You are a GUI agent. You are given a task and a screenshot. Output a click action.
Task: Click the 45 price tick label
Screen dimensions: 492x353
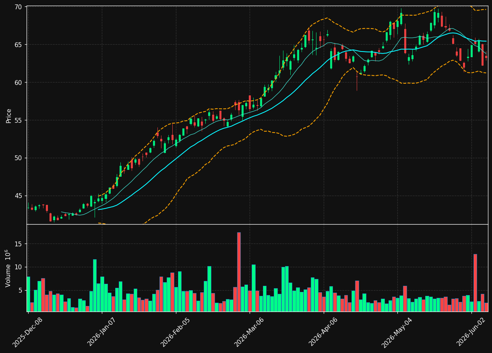(x=19, y=196)
